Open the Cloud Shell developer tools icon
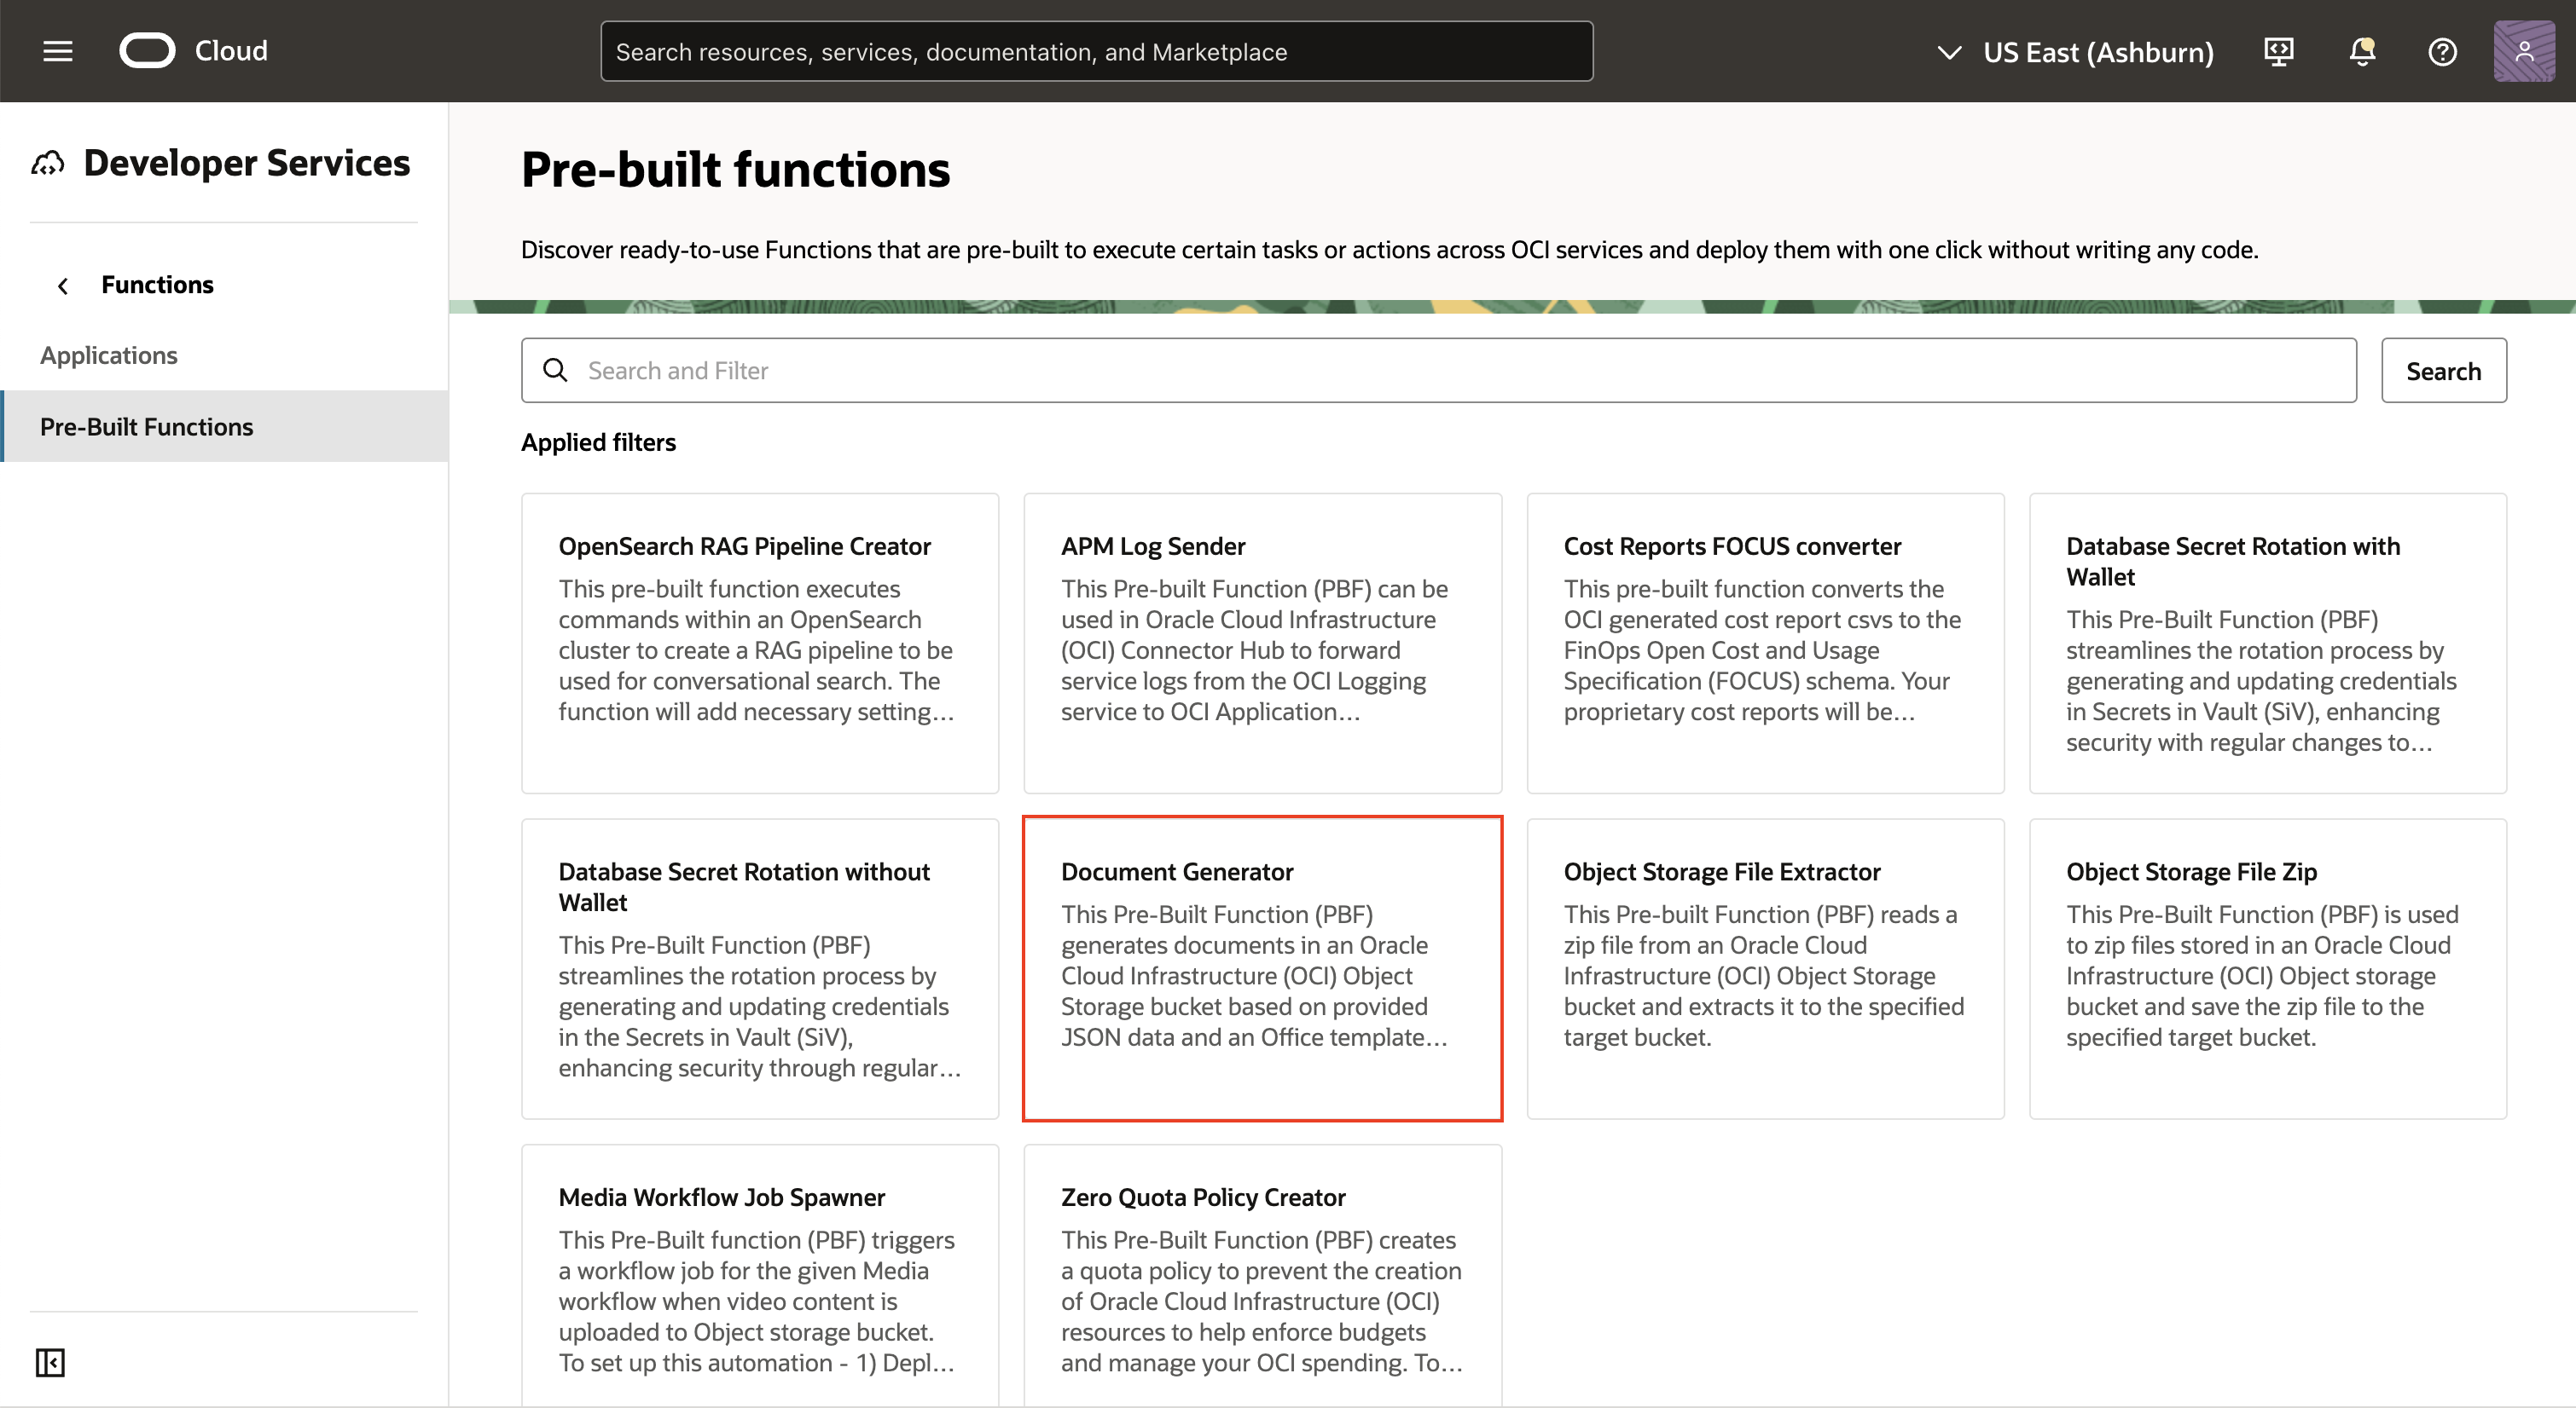2576x1408 pixels. click(x=2278, y=51)
